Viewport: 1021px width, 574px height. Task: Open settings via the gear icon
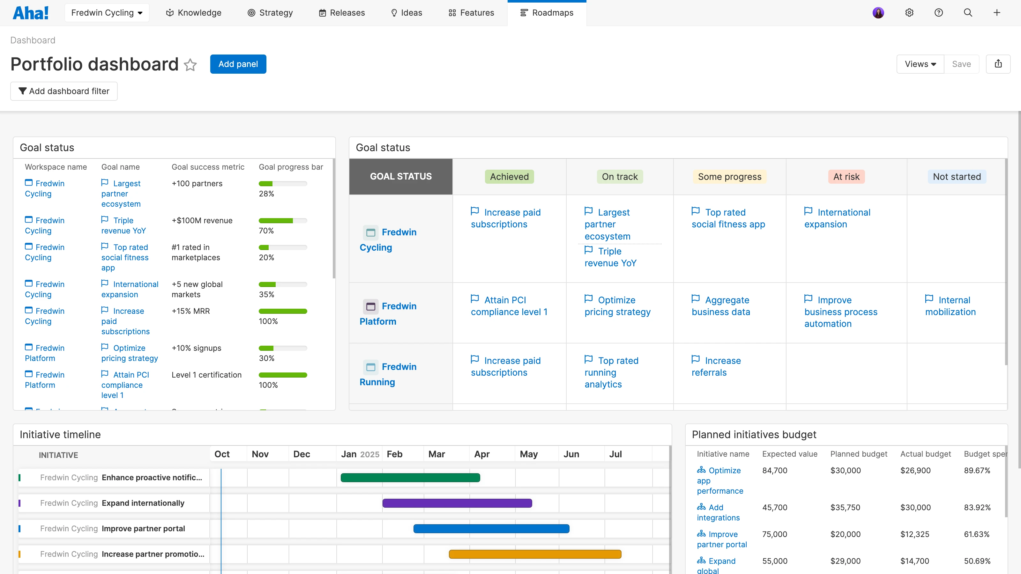909,13
